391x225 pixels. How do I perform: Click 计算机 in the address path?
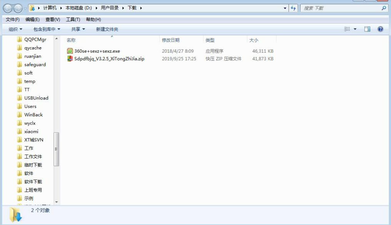coord(50,8)
